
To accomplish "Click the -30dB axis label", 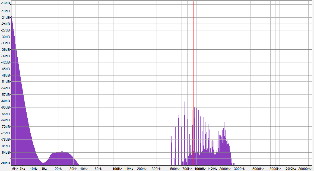I will (x=5, y=37).
